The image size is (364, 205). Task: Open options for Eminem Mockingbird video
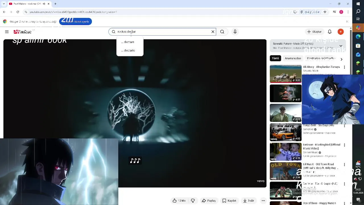click(344, 145)
